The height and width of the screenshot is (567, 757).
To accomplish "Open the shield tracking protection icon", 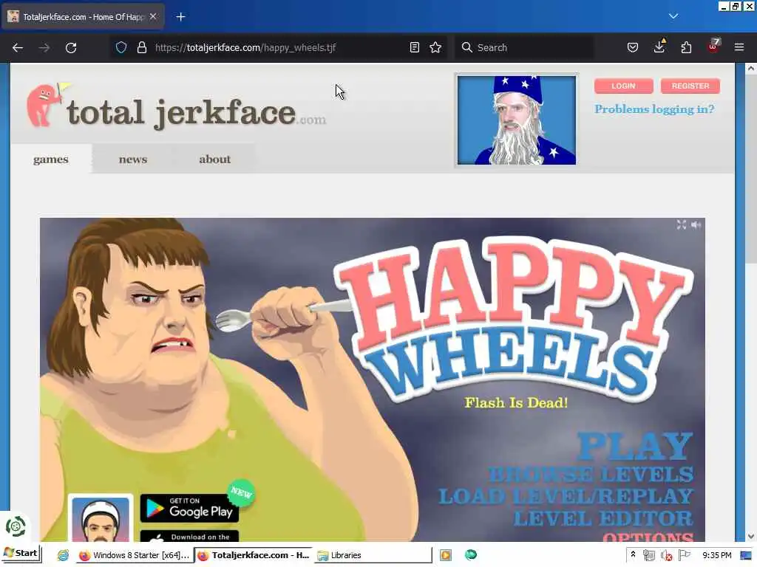I will (121, 47).
